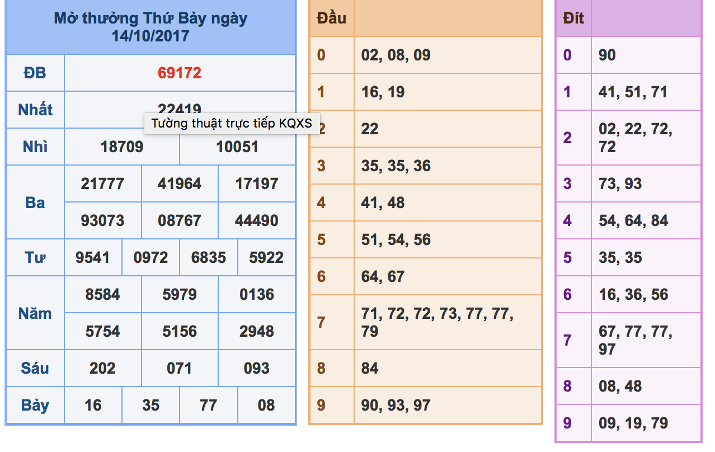This screenshot has height=452, width=715.
Task: Click the Năm prize number 2948
Action: 257,331
